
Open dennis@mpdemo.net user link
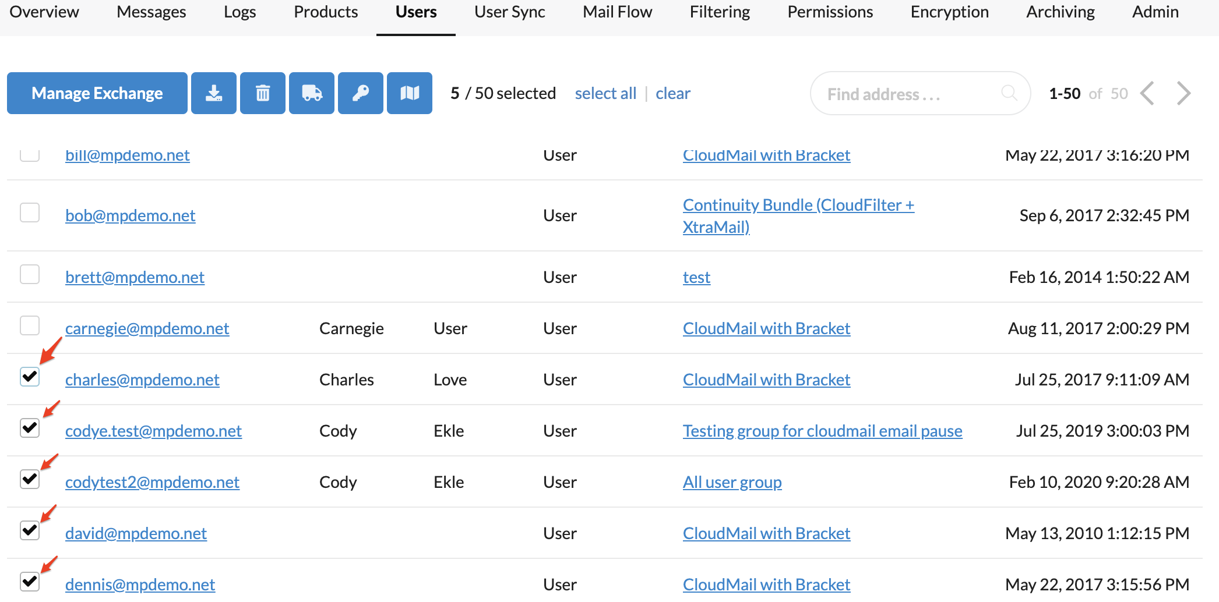coord(140,585)
